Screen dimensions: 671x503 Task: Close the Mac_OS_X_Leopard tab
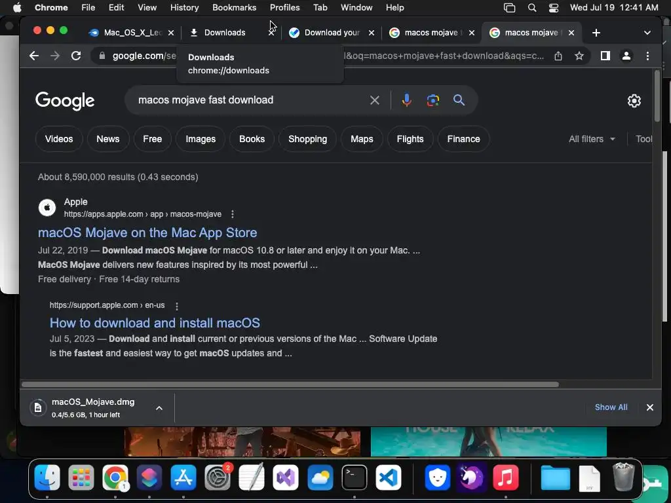[171, 33]
